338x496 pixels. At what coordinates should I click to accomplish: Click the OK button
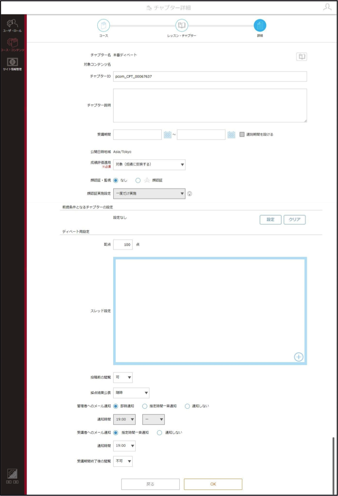coord(213,484)
